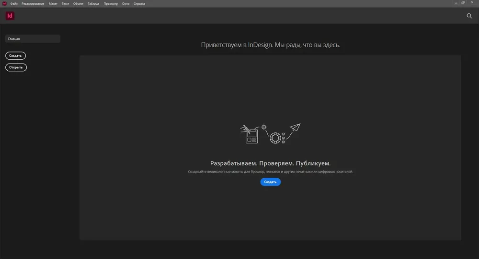Click the small InDesign title bar icon
The image size is (479, 259).
(x=4, y=4)
